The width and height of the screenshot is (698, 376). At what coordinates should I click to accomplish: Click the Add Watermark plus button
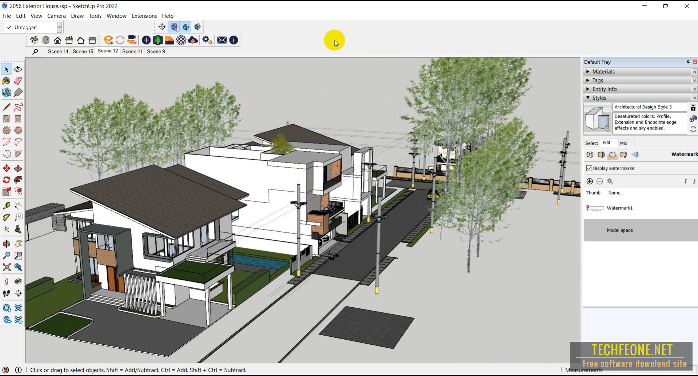590,181
